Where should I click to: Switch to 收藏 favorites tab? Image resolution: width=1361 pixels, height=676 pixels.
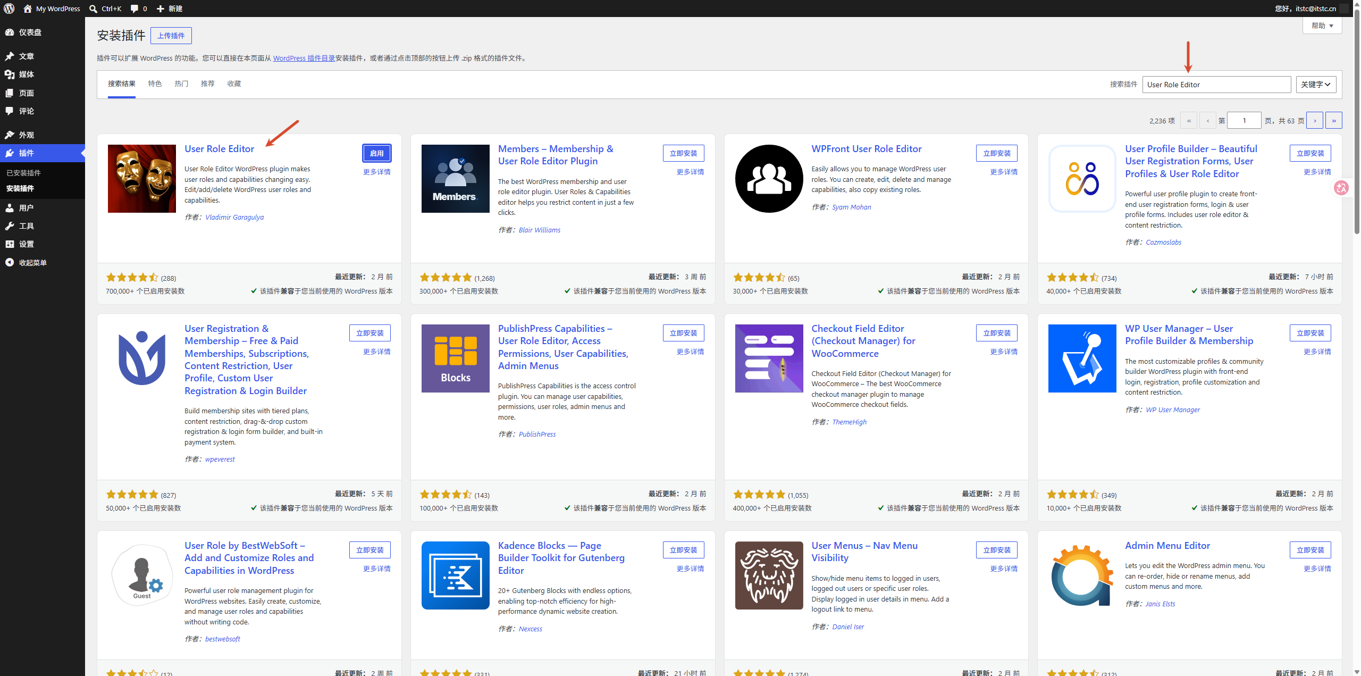(x=234, y=84)
